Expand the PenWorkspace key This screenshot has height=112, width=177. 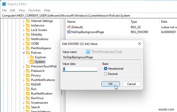[x=24, y=48]
